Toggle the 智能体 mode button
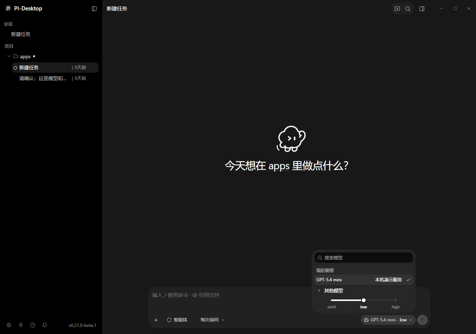This screenshot has width=476, height=334. [x=177, y=320]
